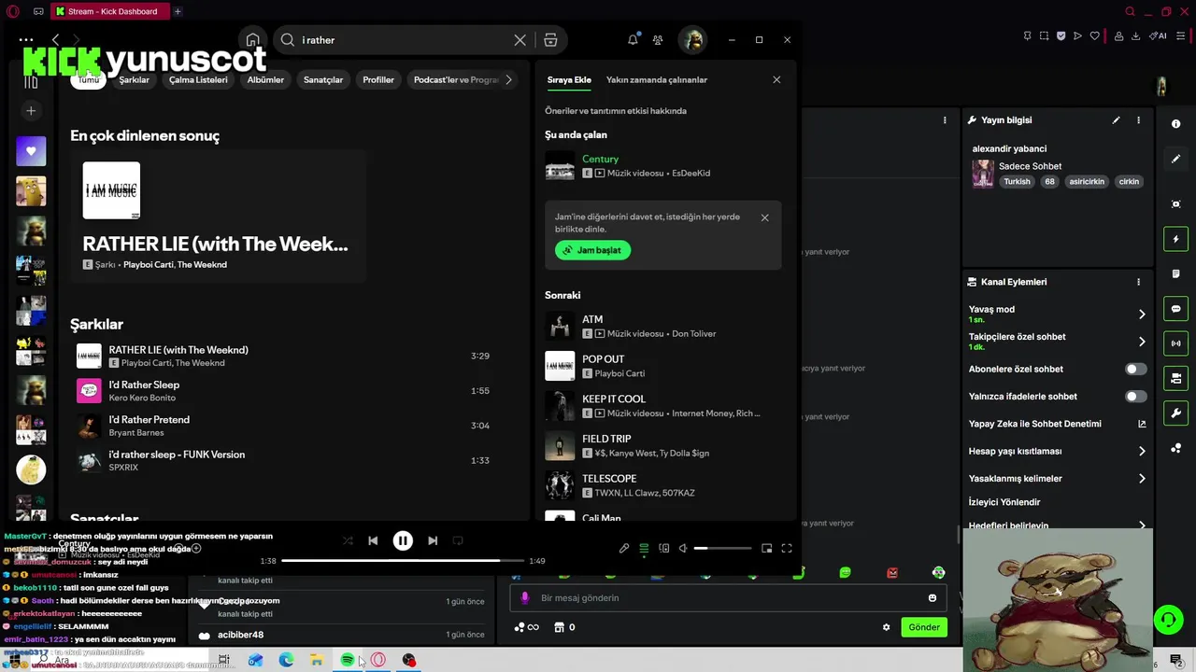Screen dimensions: 1196x672
Task: Select the Sanatçılar filter chip
Action: 323,79
